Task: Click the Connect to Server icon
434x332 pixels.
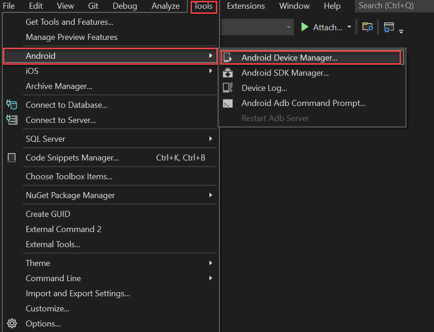Action: pos(11,120)
